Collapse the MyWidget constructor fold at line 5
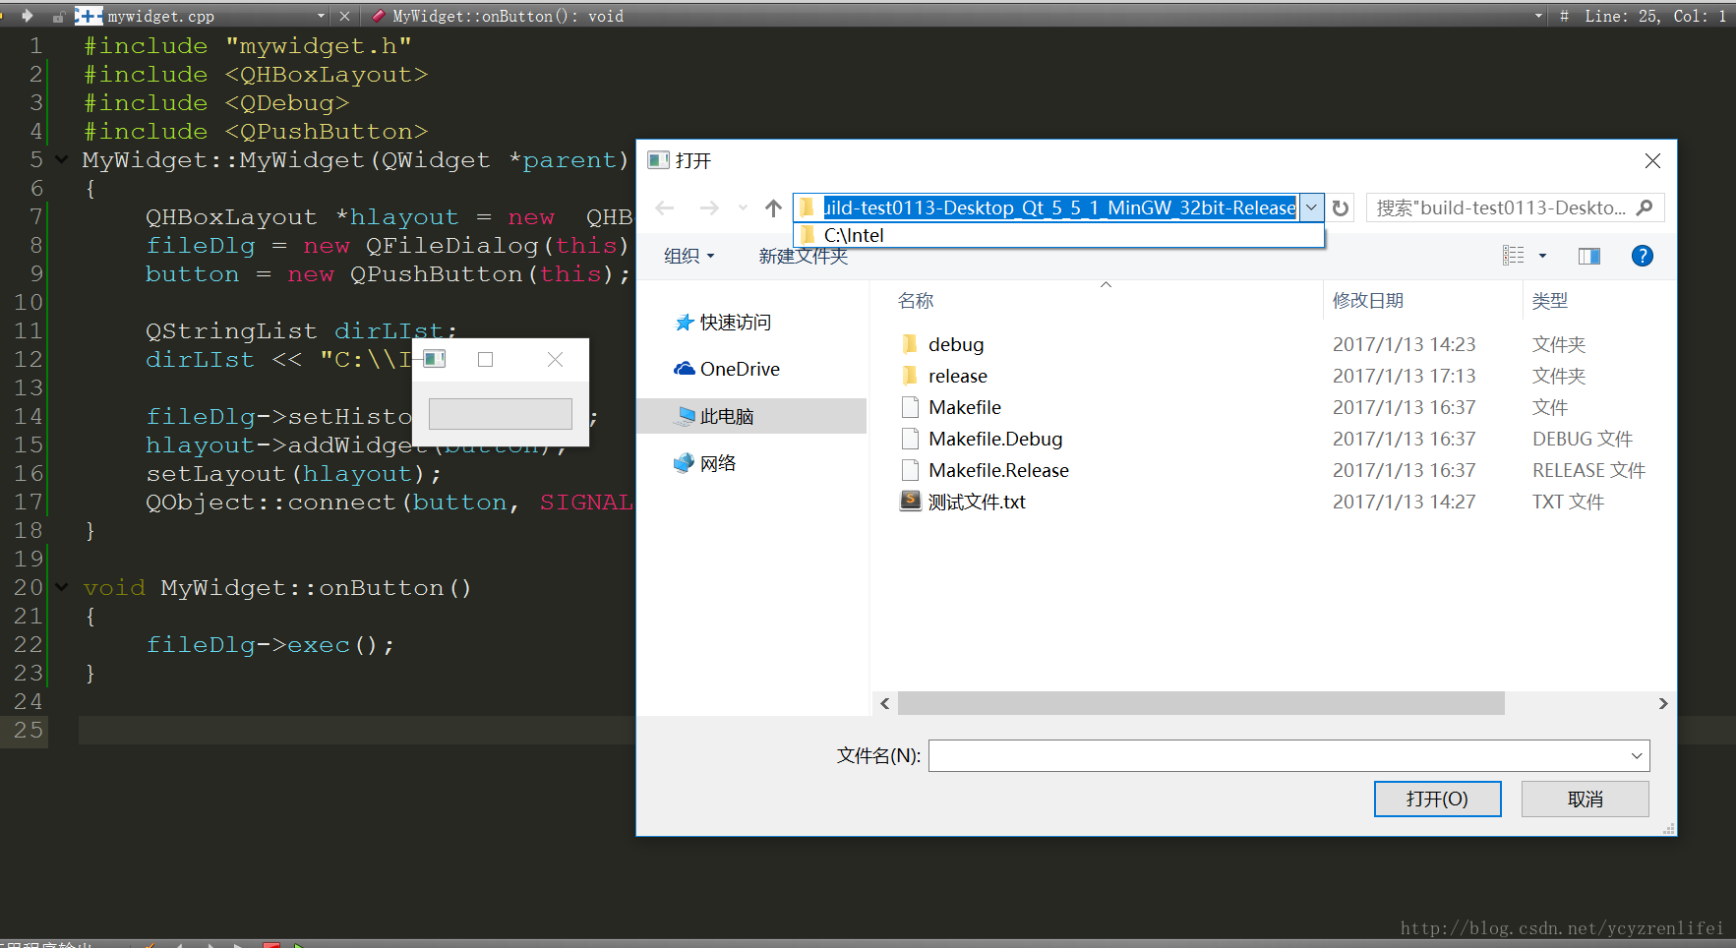 61,159
